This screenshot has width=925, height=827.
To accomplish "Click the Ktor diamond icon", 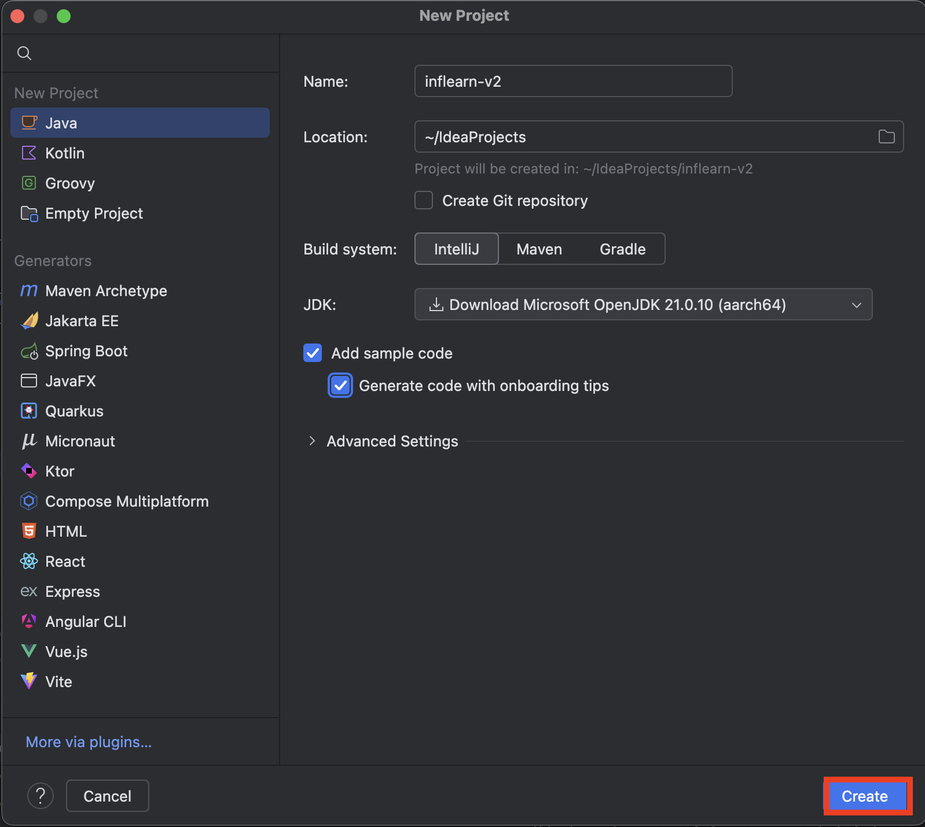I will coord(29,471).
